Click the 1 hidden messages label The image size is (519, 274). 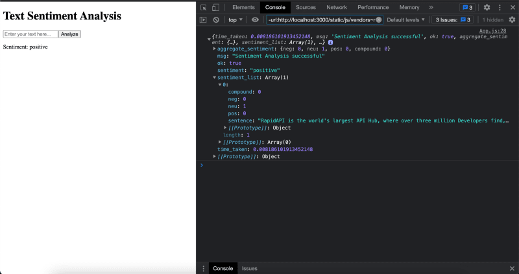492,20
